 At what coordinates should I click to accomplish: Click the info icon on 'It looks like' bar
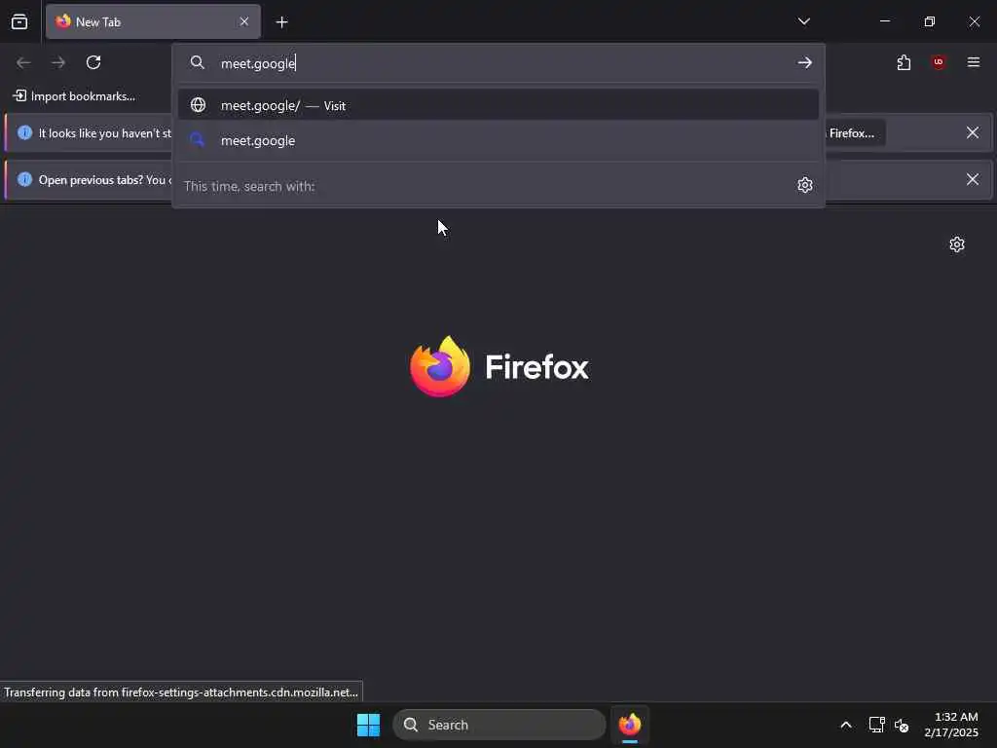point(24,132)
